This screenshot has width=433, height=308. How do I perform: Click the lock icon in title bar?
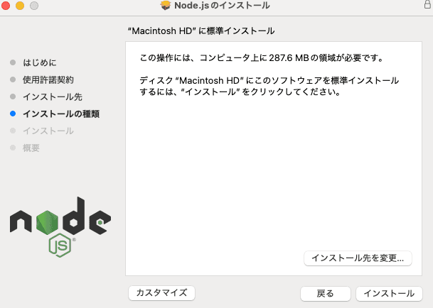(427, 4)
